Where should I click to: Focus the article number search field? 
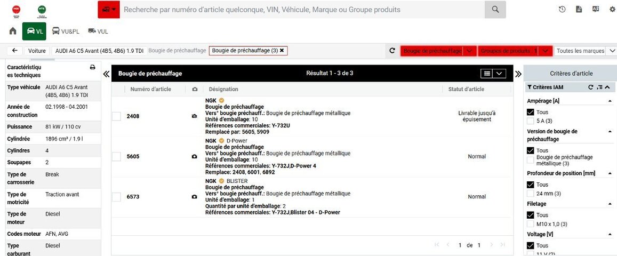(302, 10)
